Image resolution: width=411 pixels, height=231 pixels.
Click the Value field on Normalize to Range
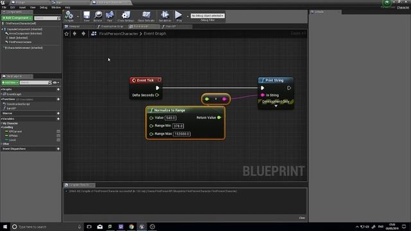click(x=170, y=118)
